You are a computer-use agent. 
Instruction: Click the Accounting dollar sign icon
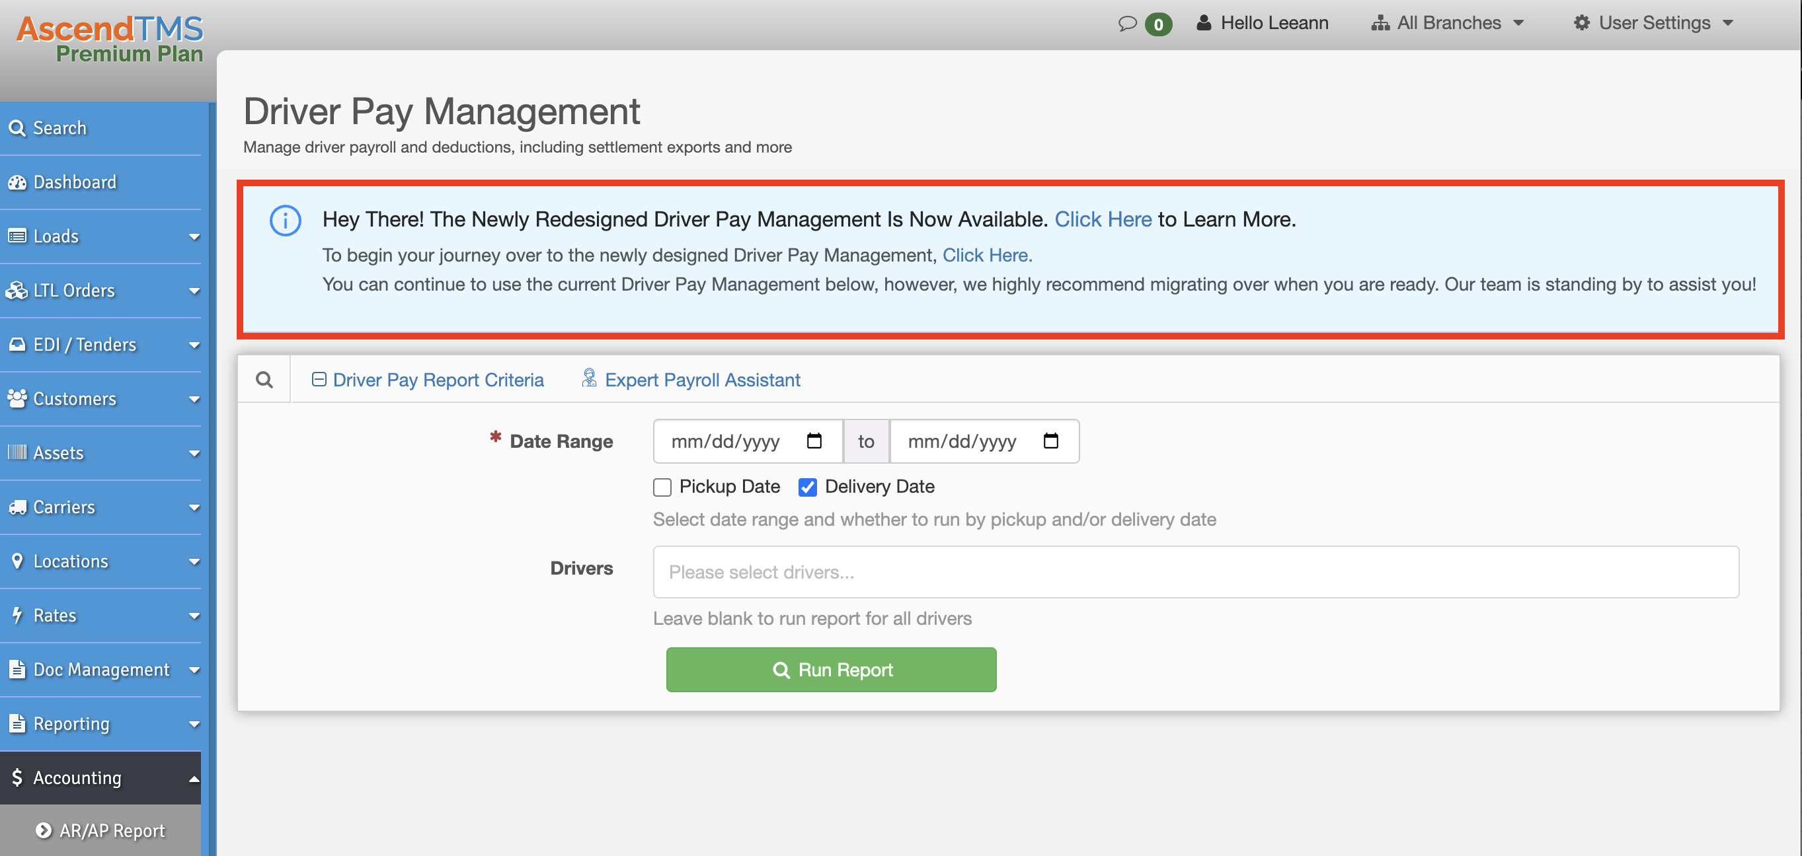tap(17, 778)
